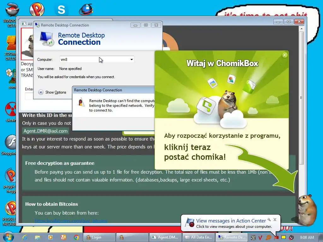Screen dimensions: 323x242
Task: Click the Computer field containing vm8
Action: (97, 60)
